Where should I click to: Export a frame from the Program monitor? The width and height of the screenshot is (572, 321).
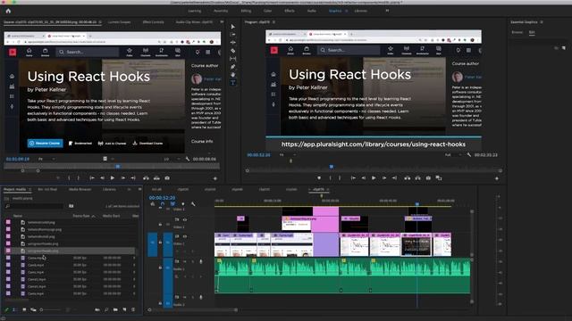coord(428,178)
